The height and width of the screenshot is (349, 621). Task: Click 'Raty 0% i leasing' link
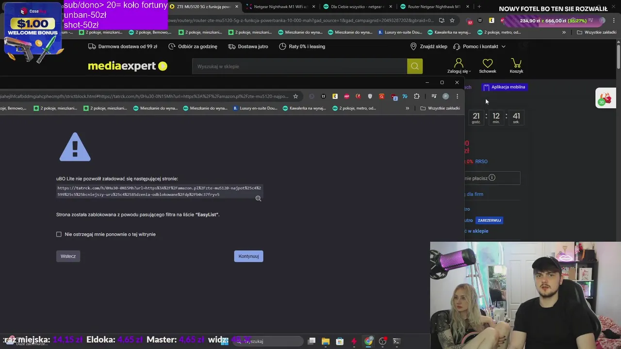pos(302,47)
